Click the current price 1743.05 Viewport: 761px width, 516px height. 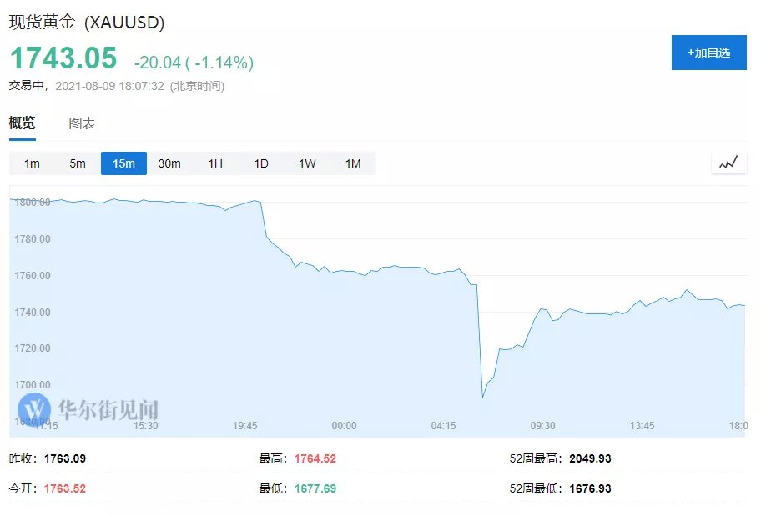tap(63, 59)
